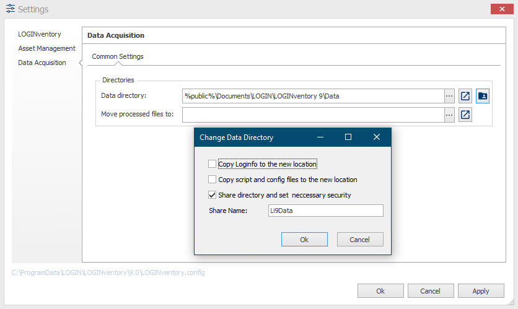Click the Share Name input field
The height and width of the screenshot is (309, 518).
pos(326,211)
